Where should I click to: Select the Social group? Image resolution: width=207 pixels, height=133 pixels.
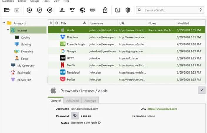click(x=25, y=59)
